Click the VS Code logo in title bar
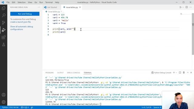Viewport: 194px width, 109px height. pos(3,2)
